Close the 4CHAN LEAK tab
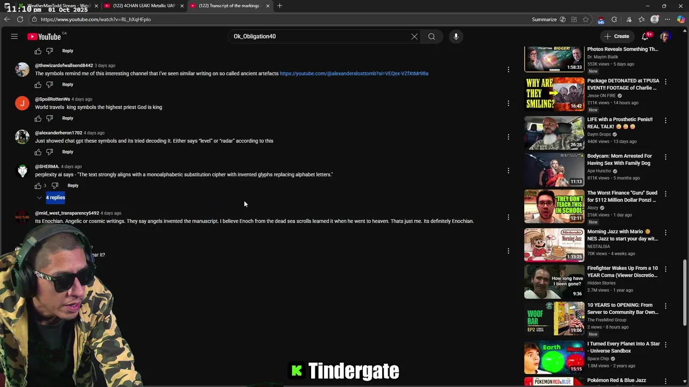The height and width of the screenshot is (387, 689). 182,6
